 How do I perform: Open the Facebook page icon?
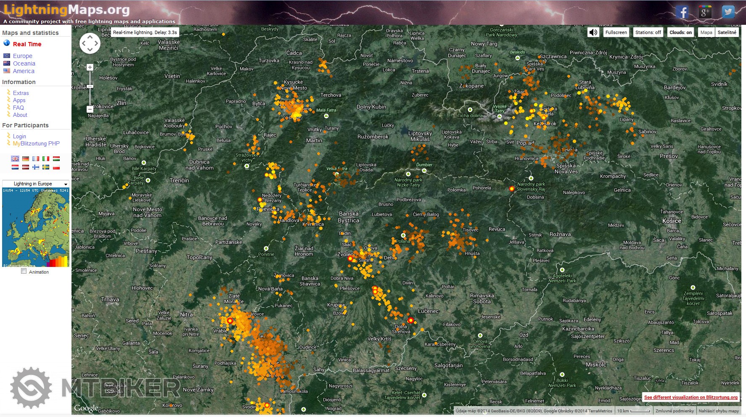683,12
